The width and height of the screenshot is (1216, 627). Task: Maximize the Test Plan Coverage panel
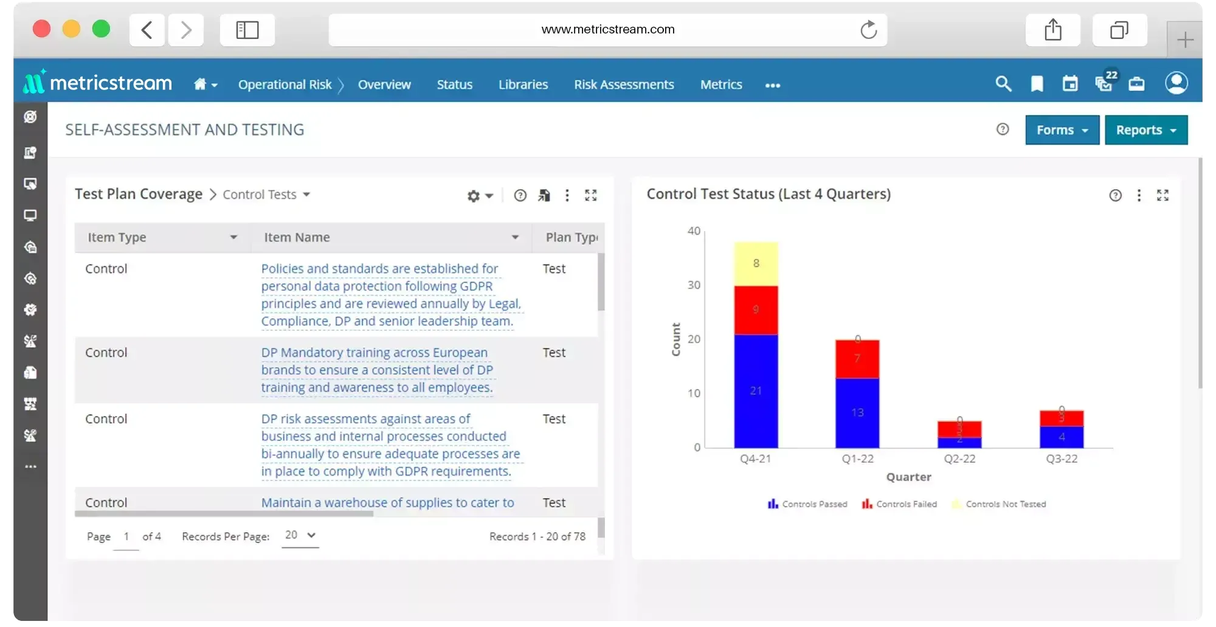(591, 195)
